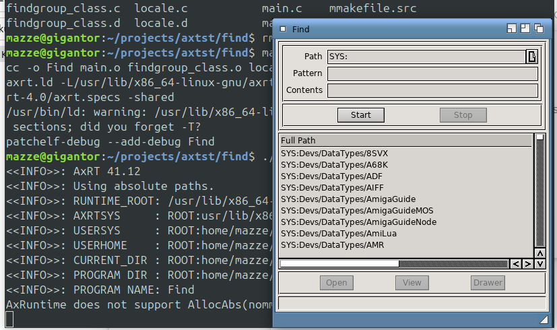Image resolution: width=557 pixels, height=330 pixels.
Task: Click the iconify gadget in Find titlebar
Action: click(x=512, y=29)
